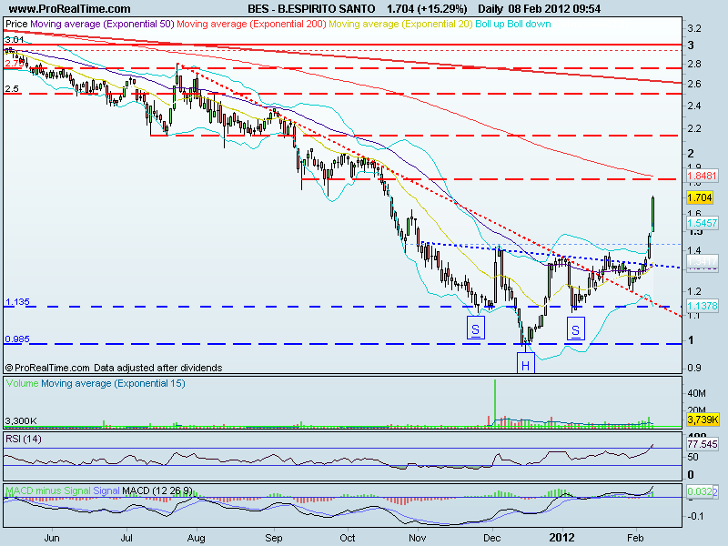The height and width of the screenshot is (546, 728).
Task: Click the Nov label on the time axis
Action: tap(418, 538)
